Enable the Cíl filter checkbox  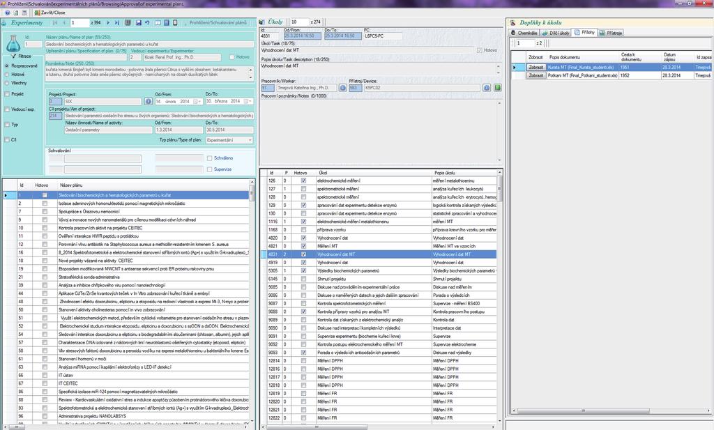pos(7,139)
